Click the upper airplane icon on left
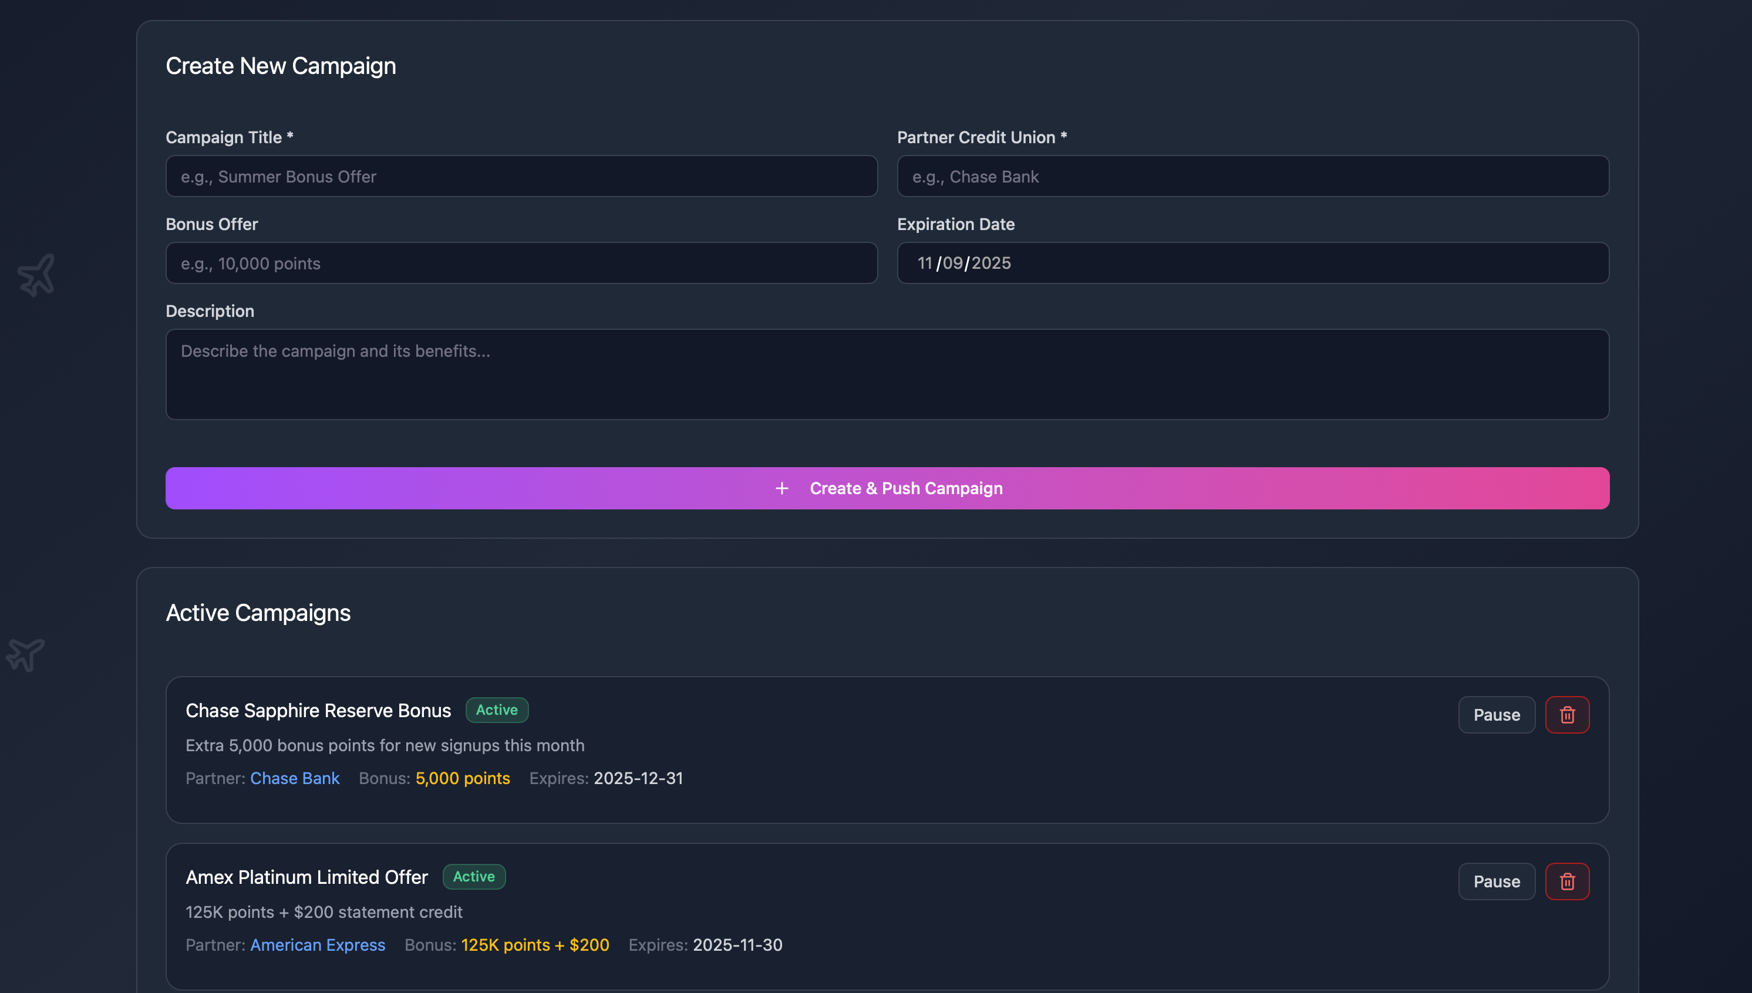 (36, 275)
